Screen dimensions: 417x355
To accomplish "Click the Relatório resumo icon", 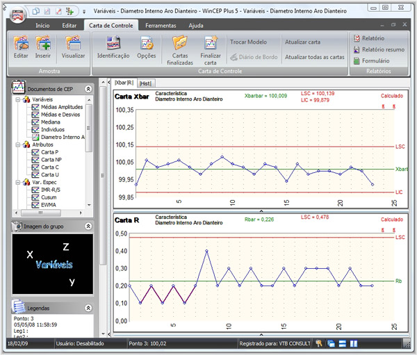I will coord(357,49).
